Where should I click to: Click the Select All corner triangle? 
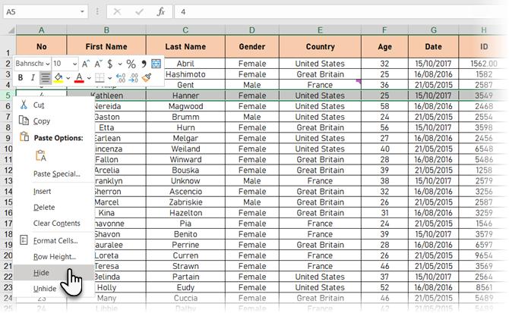[11, 30]
